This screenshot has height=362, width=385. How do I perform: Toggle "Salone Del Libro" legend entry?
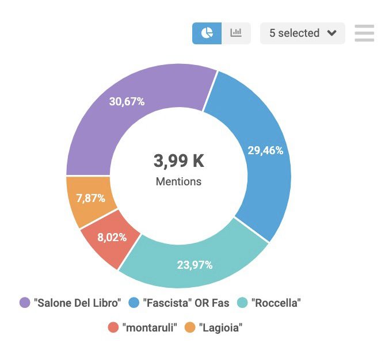coord(77,303)
